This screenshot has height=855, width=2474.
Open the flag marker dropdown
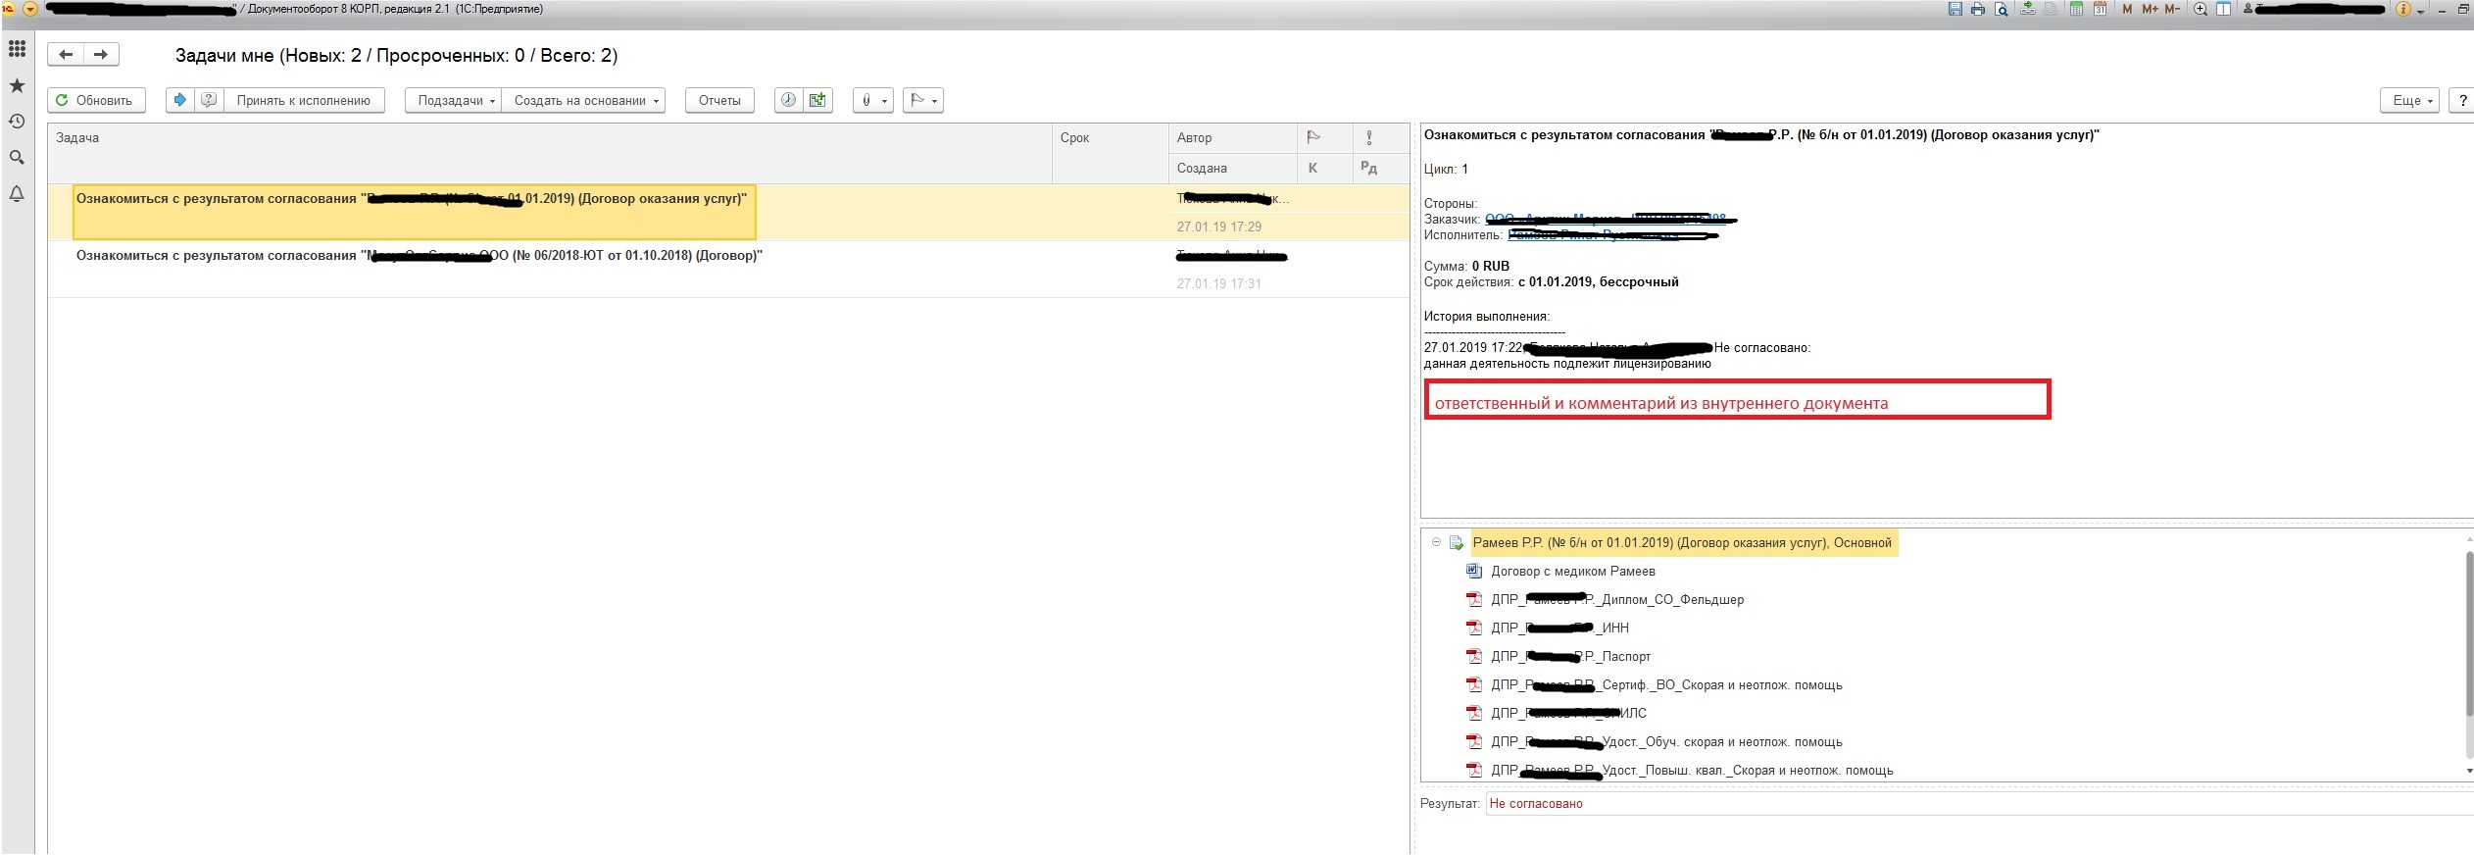[922, 100]
